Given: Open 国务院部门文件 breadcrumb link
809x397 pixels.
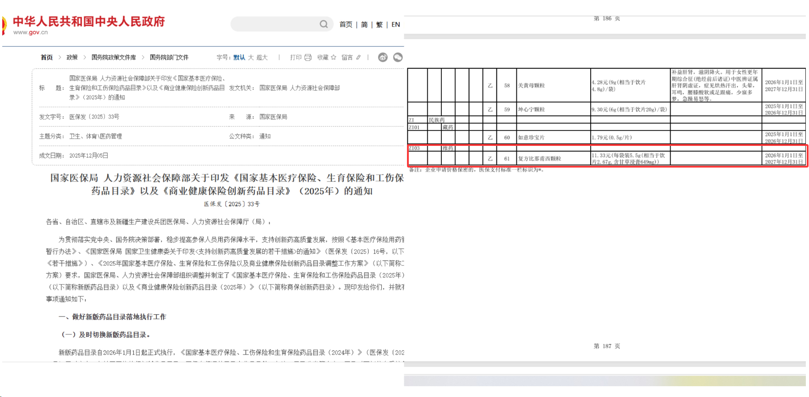Looking at the screenshot, I should (169, 57).
